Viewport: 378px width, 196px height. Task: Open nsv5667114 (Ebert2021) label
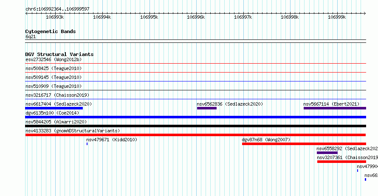331,104
